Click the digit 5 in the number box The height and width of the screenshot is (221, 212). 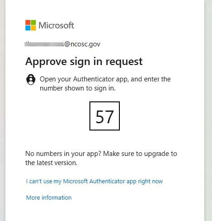click(99, 116)
